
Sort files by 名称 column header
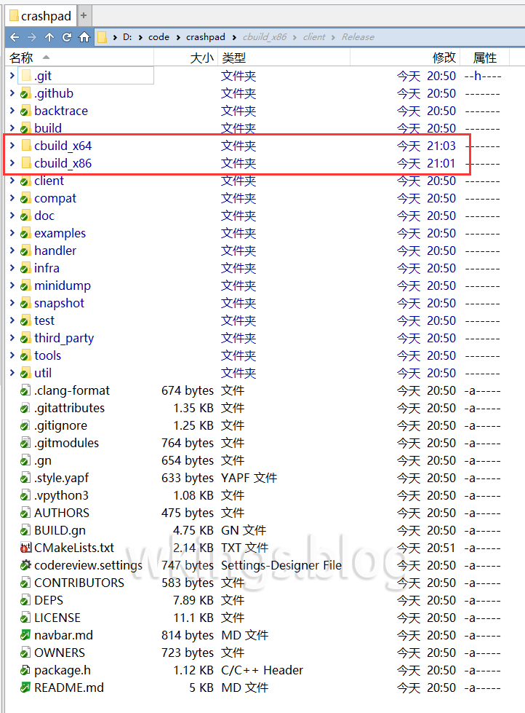click(x=21, y=58)
